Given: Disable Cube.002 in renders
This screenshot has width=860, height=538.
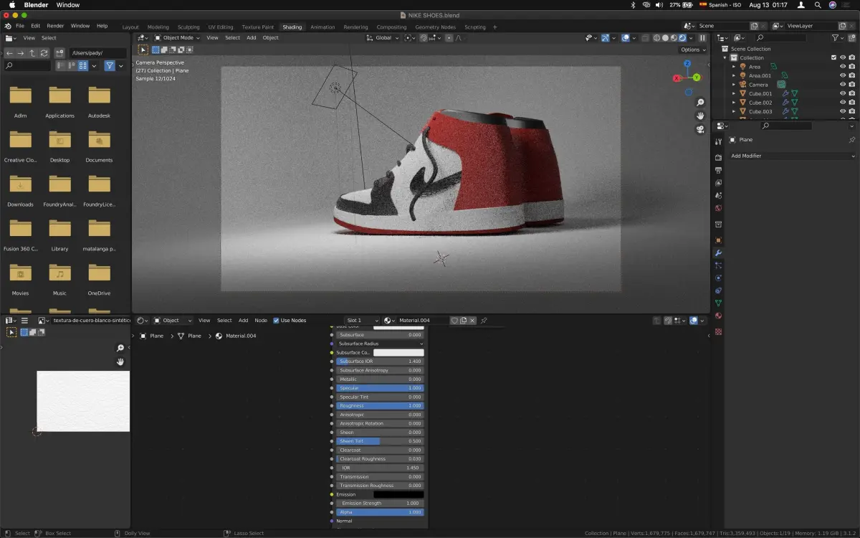Looking at the screenshot, I should click(x=851, y=103).
